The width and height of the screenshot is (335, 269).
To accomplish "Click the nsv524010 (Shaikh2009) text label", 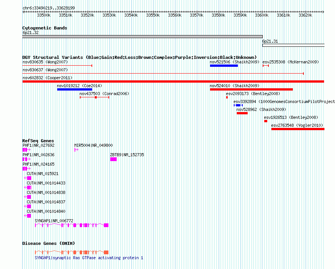I will click(234, 86).
